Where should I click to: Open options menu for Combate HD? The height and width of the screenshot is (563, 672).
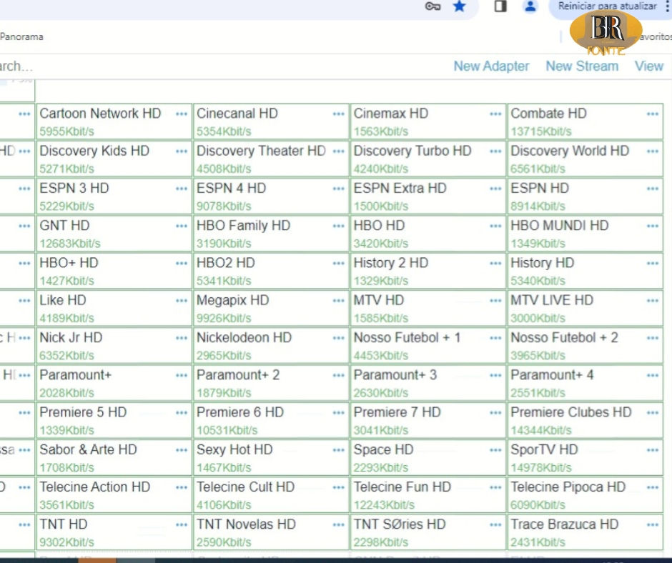click(653, 114)
